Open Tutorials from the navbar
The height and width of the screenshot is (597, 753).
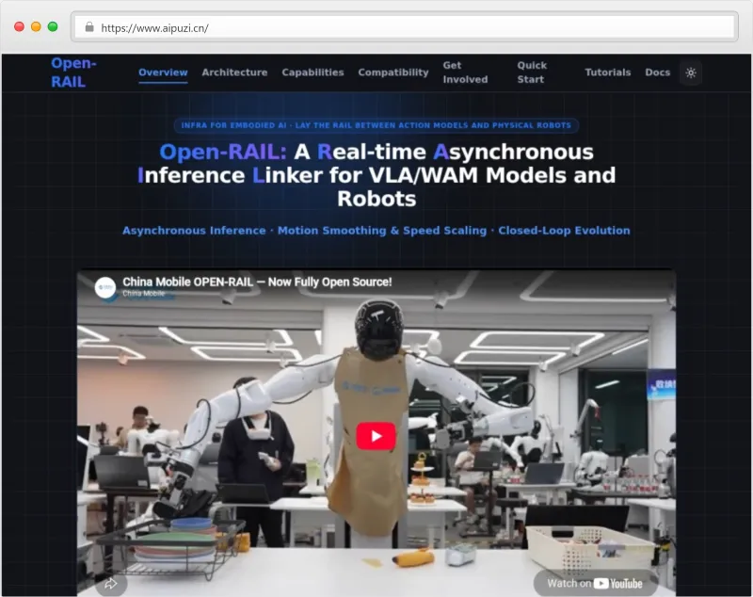coord(607,73)
